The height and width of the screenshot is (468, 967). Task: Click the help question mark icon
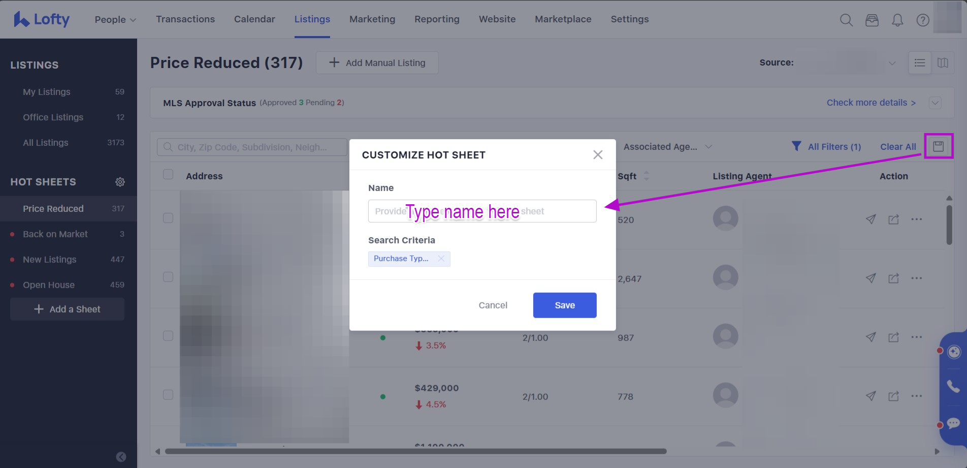tap(923, 20)
